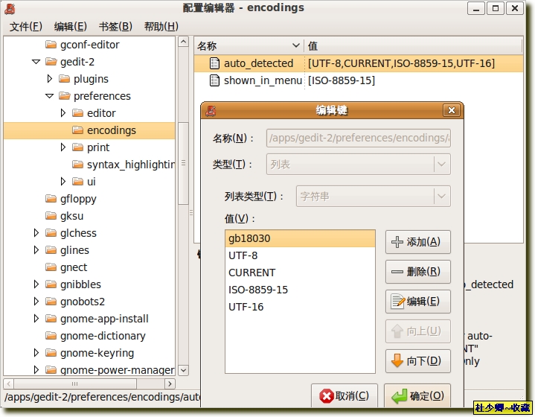Expand the ui tree node

coord(63,182)
